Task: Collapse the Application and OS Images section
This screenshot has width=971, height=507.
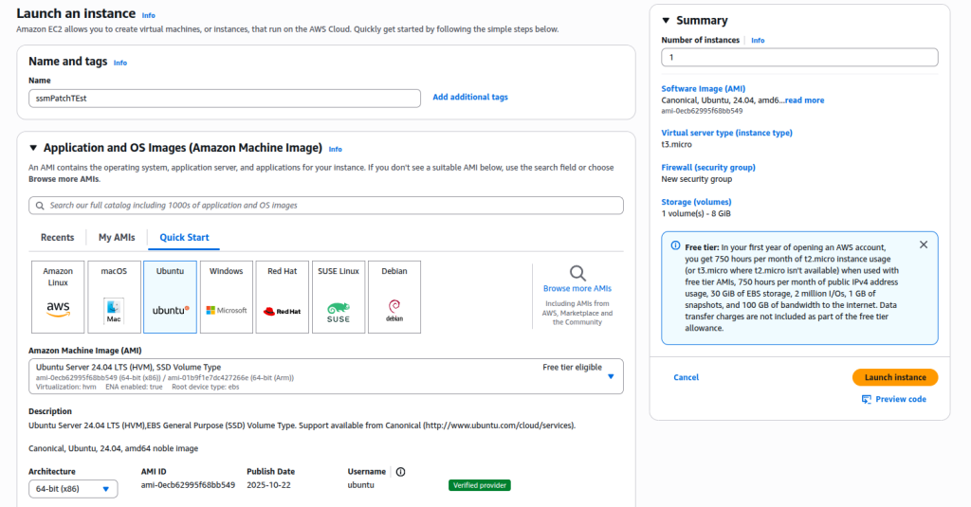Action: click(x=33, y=148)
